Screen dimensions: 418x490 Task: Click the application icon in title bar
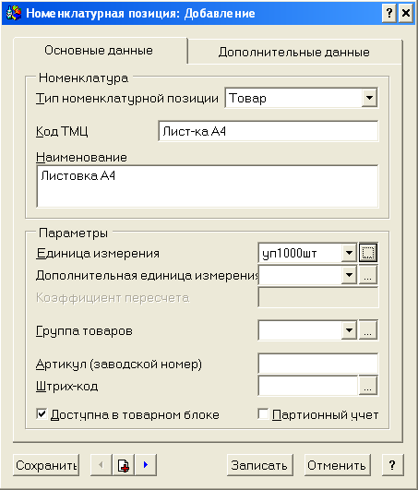[14, 13]
